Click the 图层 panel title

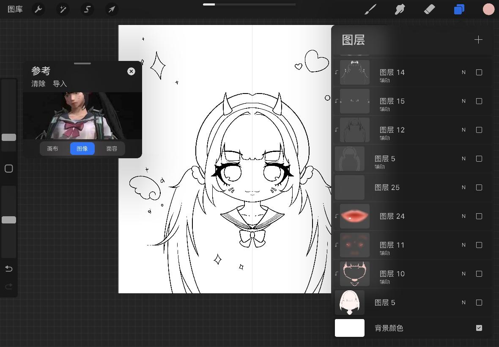(x=353, y=40)
